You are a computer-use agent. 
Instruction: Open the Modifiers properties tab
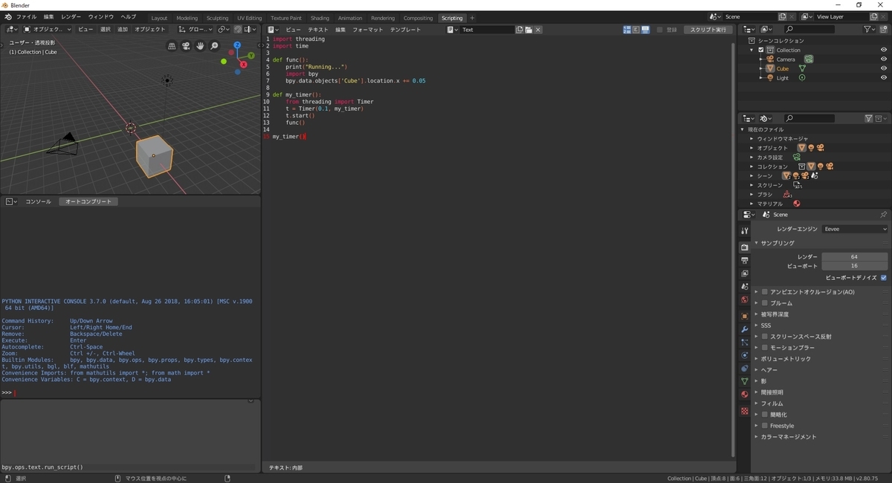point(744,329)
